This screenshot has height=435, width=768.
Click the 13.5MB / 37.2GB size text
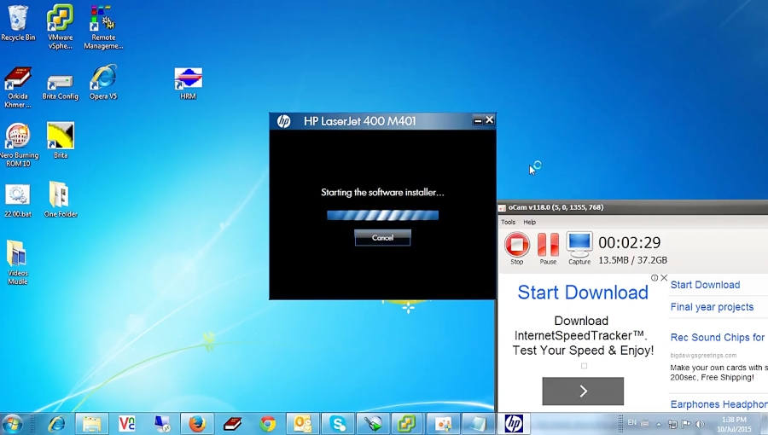(x=633, y=260)
